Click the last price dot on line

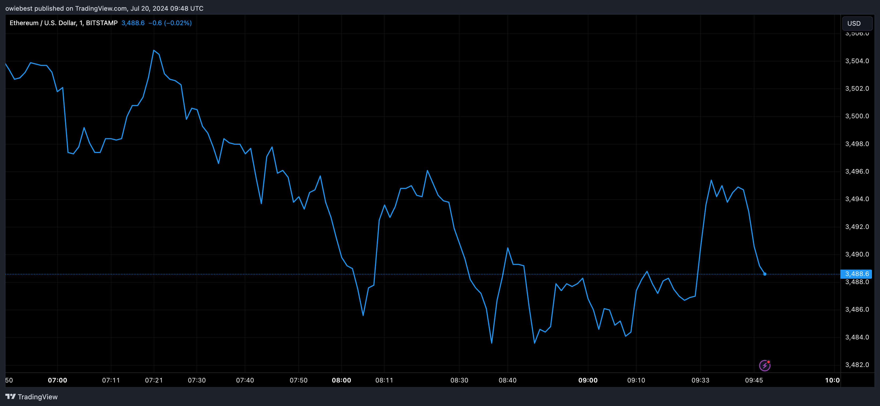click(x=765, y=274)
